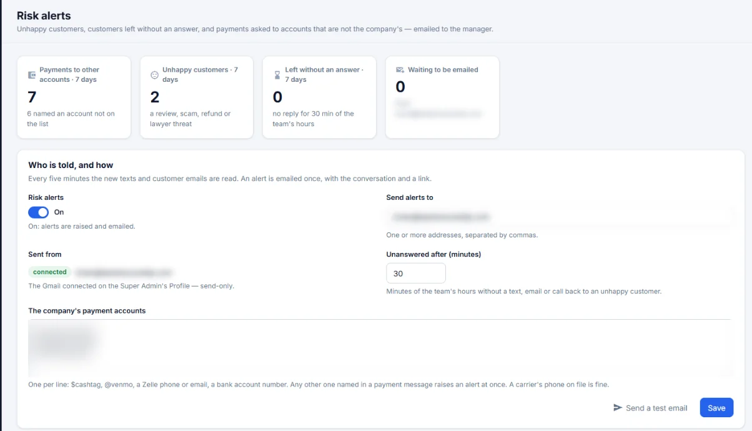Click the text '6 named an account not on the list'
The height and width of the screenshot is (431, 752).
71,119
